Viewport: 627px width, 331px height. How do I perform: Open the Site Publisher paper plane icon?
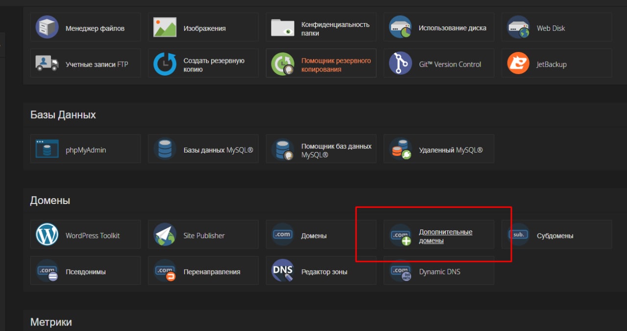tap(165, 235)
